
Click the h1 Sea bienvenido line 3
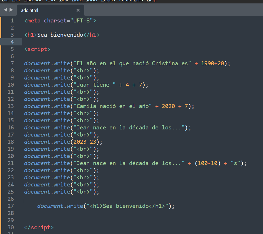(62, 35)
